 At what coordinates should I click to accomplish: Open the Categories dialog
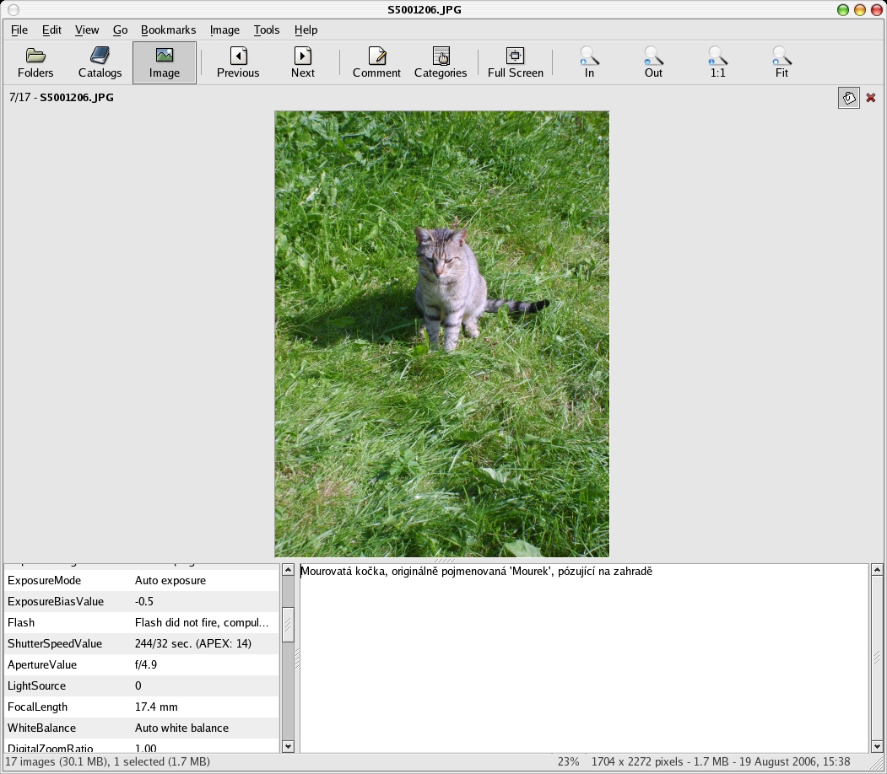tap(441, 62)
